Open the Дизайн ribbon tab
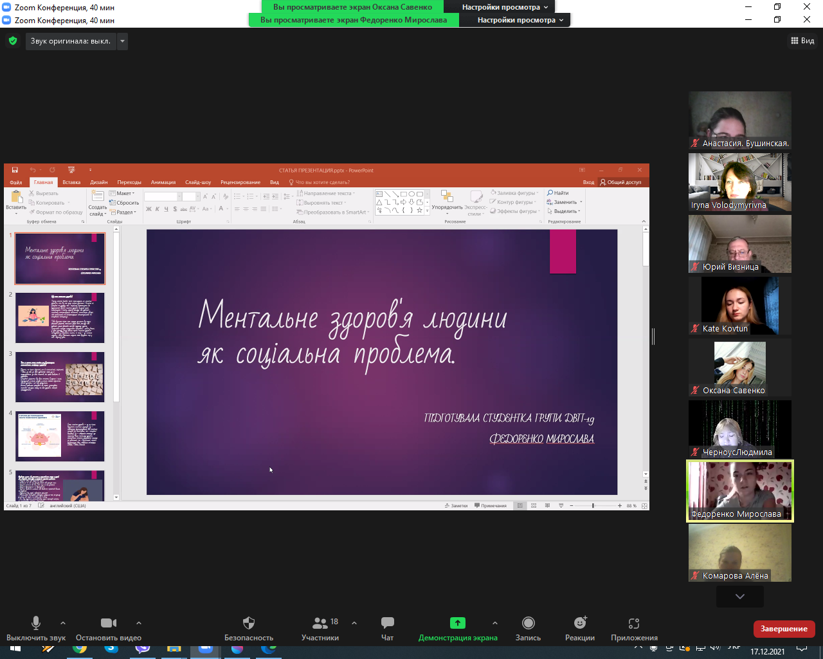Screen dimensions: 823x659 click(99, 182)
